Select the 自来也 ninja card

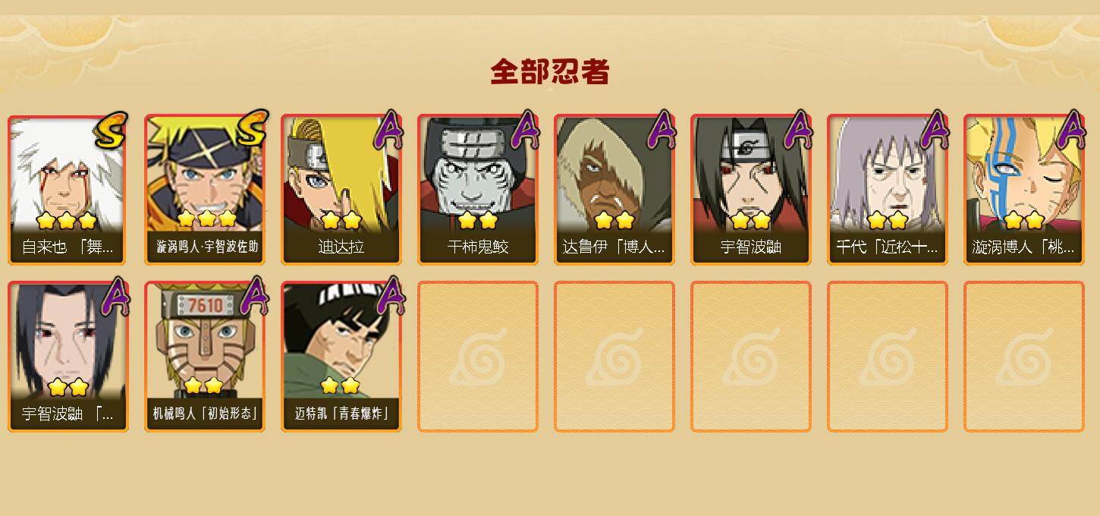(68, 190)
